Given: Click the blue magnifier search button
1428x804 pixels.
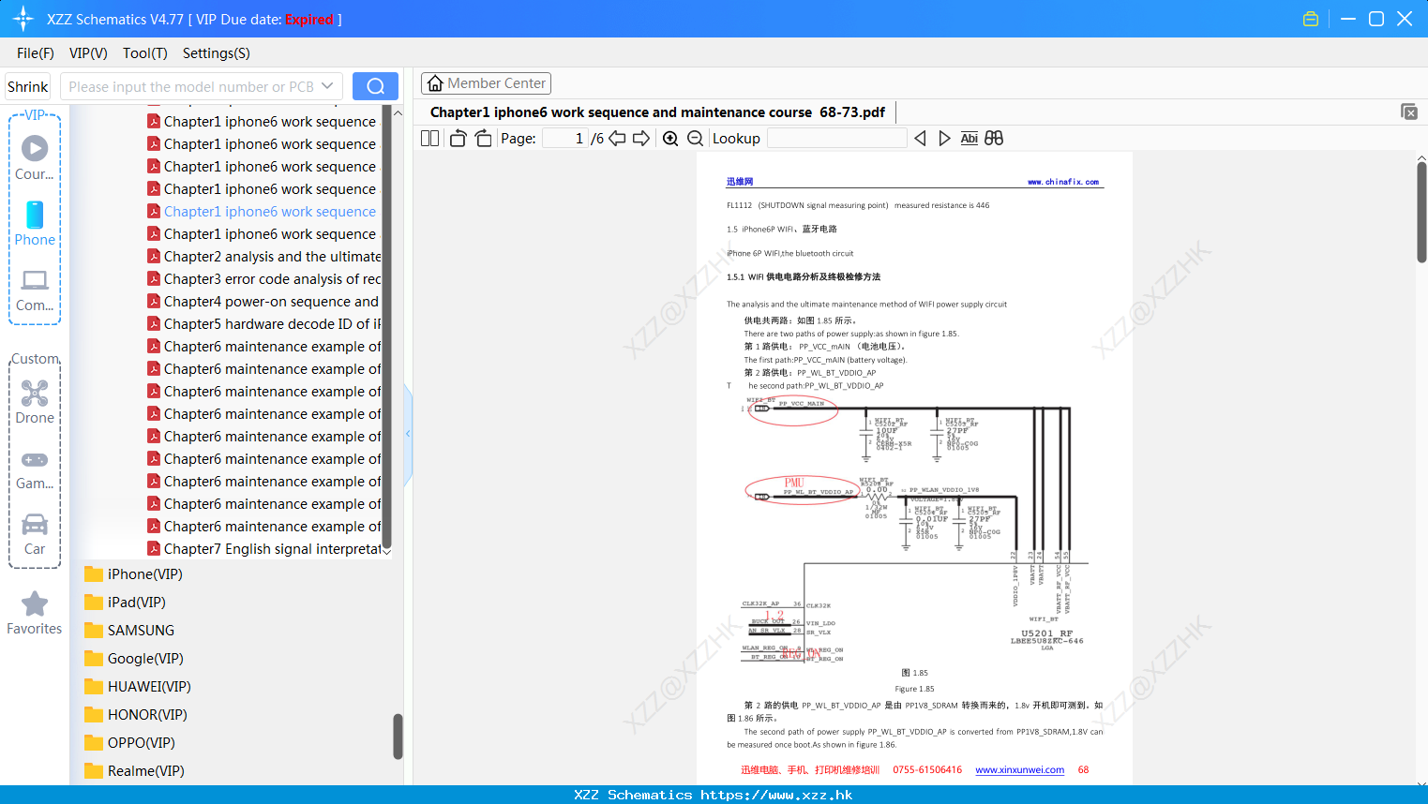Looking at the screenshot, I should tap(375, 86).
